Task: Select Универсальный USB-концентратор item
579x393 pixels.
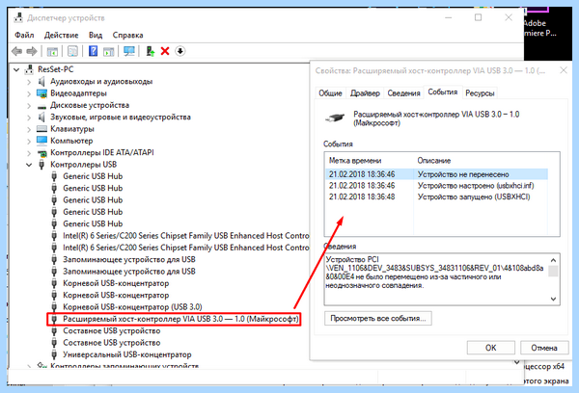Action: [x=127, y=354]
